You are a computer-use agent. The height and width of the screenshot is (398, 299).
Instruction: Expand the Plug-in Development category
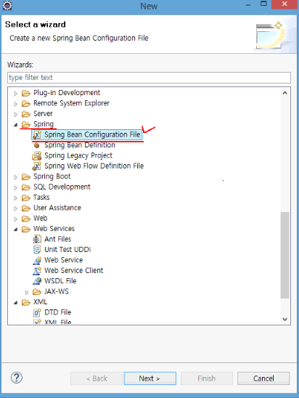click(16, 94)
